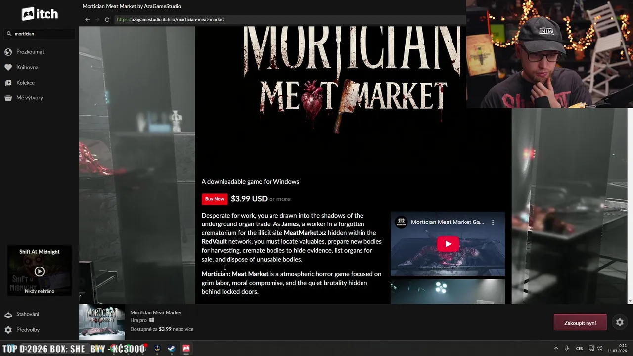
Task: Open the volume speaker tray icon
Action: pos(599,348)
